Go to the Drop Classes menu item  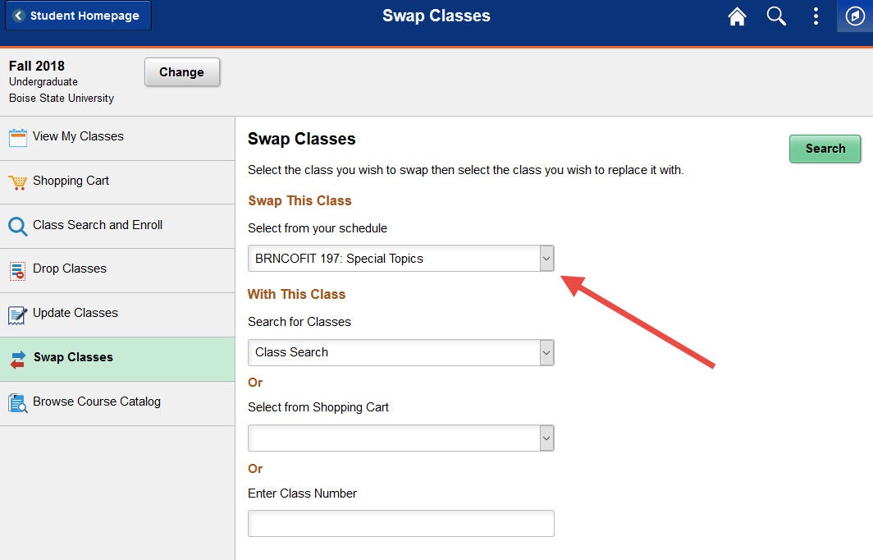117,270
